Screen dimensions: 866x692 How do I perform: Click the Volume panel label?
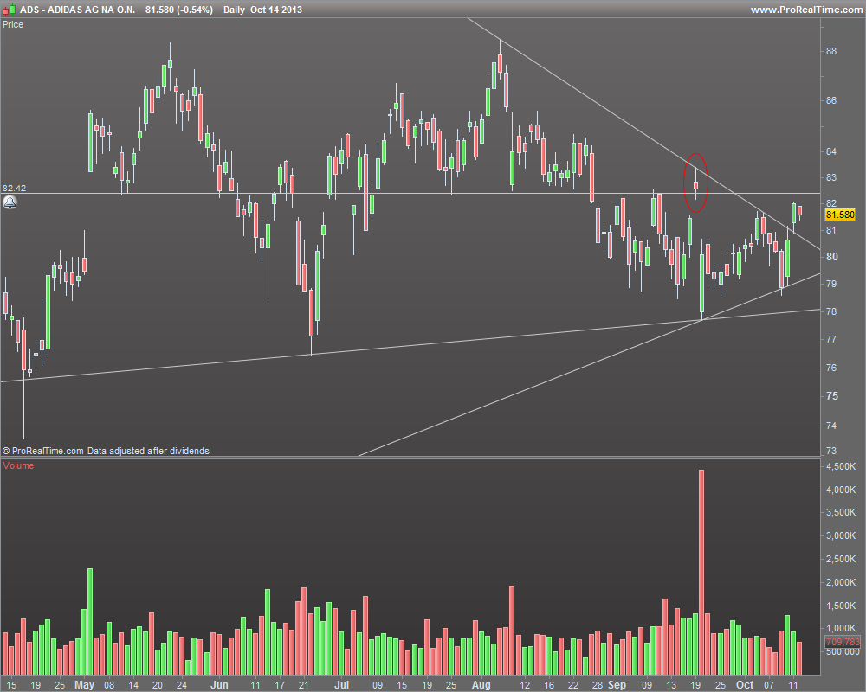pos(18,465)
